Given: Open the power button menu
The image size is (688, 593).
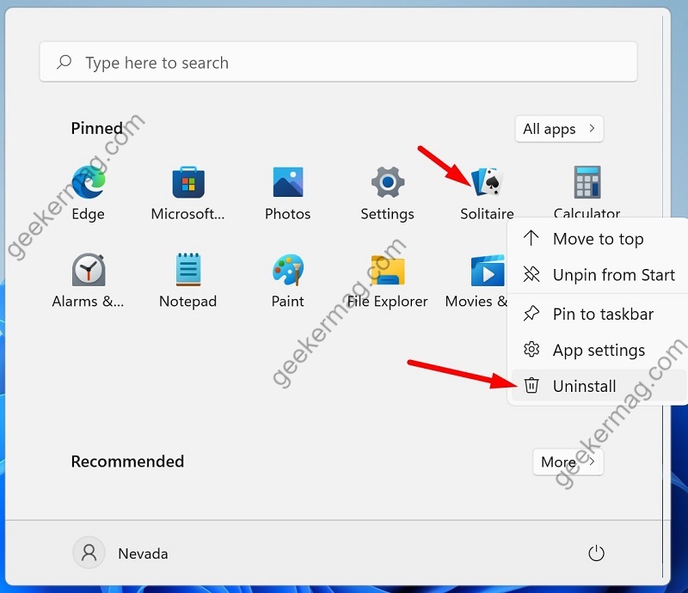Looking at the screenshot, I should (x=596, y=553).
